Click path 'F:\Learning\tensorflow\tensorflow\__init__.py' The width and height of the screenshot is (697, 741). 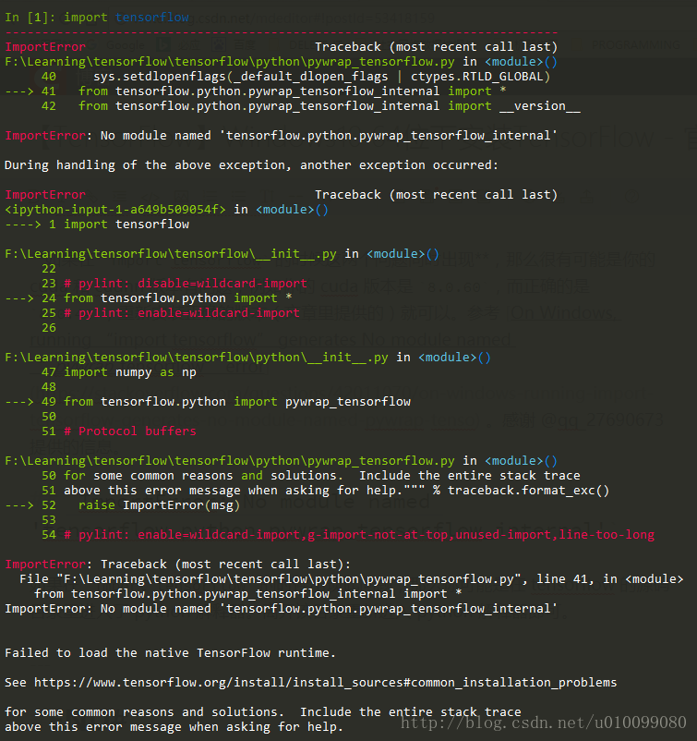pyautogui.click(x=171, y=254)
